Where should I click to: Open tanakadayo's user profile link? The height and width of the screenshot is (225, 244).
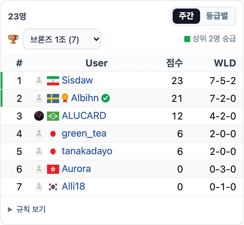tap(87, 151)
